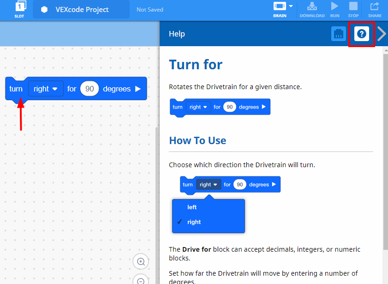This screenshot has height=284, width=388.
Task: Download the project to the brain
Action: pyautogui.click(x=312, y=10)
